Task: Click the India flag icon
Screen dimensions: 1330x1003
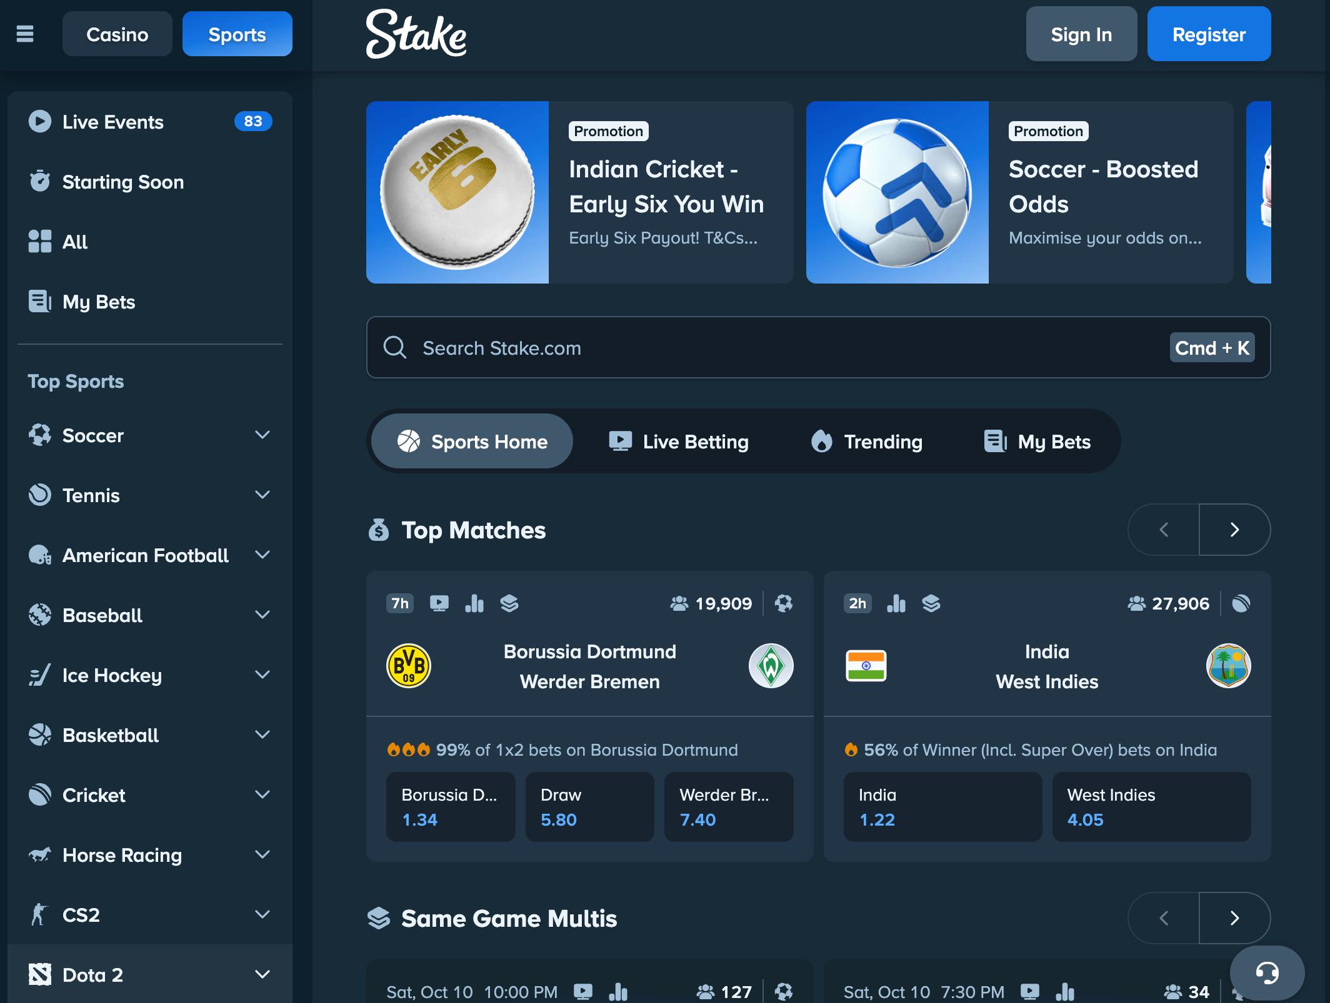Action: pyautogui.click(x=866, y=666)
